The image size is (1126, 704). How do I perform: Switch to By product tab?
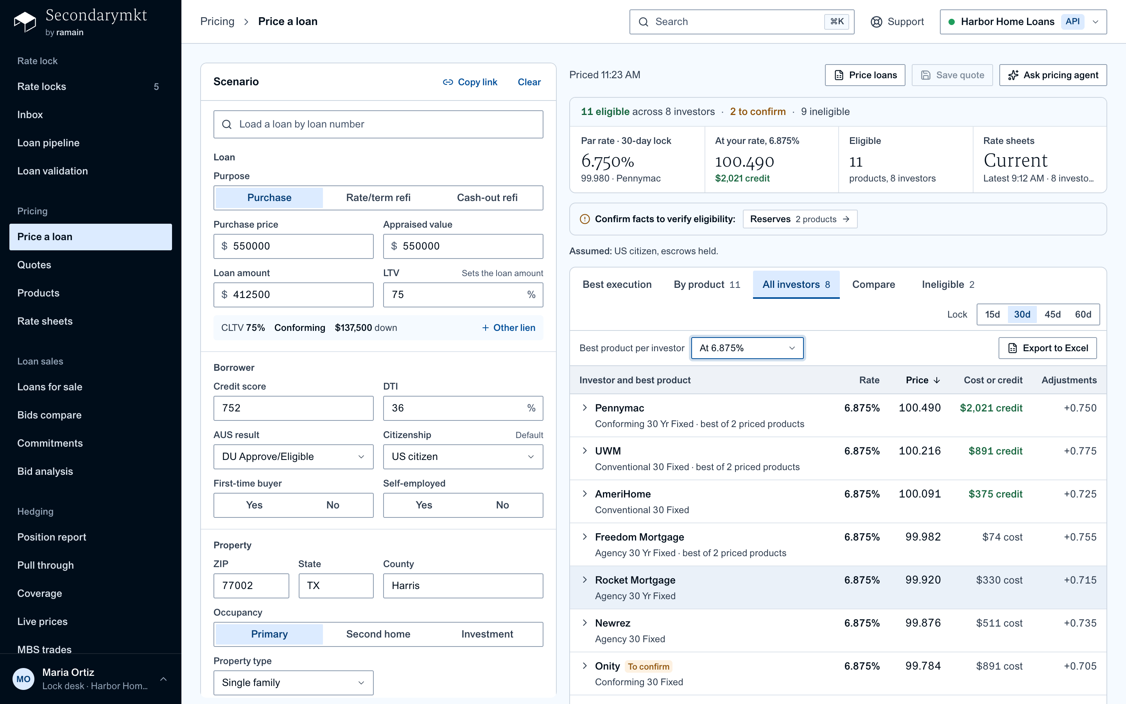point(706,284)
